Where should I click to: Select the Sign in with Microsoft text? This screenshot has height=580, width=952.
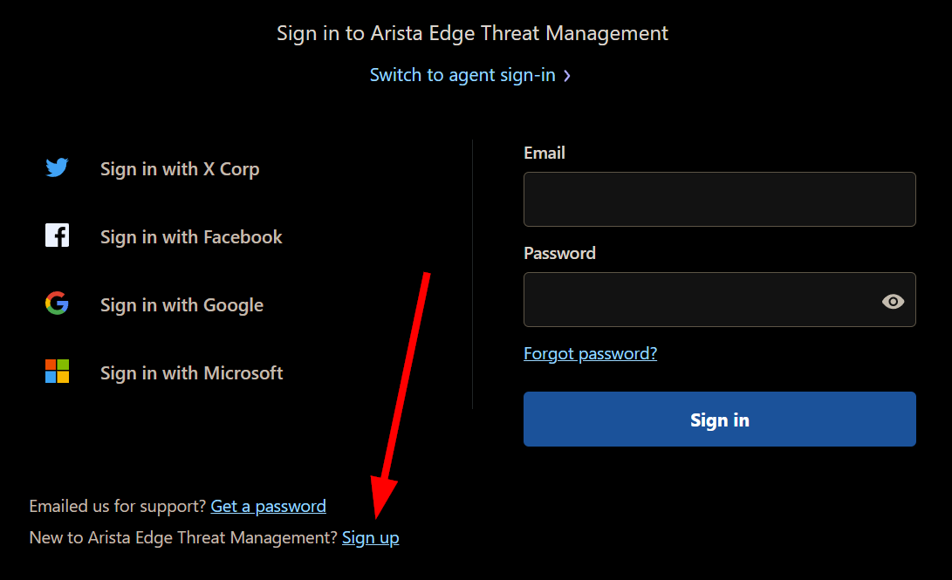pyautogui.click(x=191, y=373)
